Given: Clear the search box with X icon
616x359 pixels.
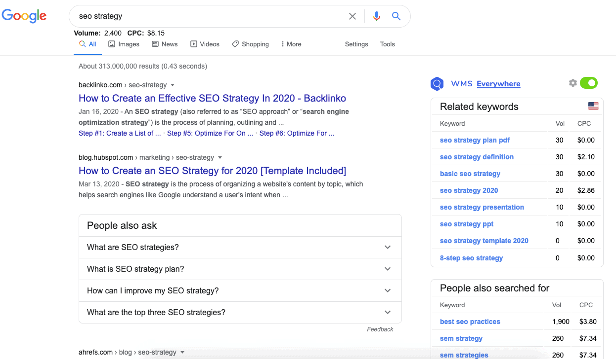Looking at the screenshot, I should click(x=352, y=16).
